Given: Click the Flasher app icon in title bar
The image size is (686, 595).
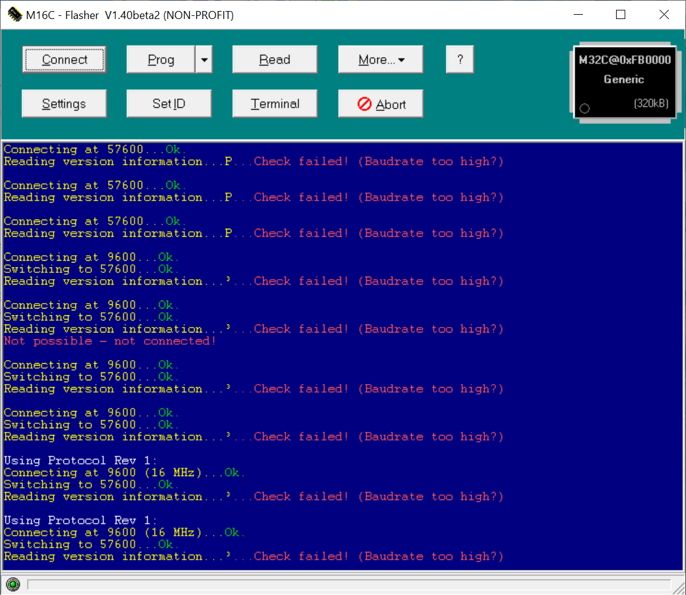Looking at the screenshot, I should coord(13,15).
